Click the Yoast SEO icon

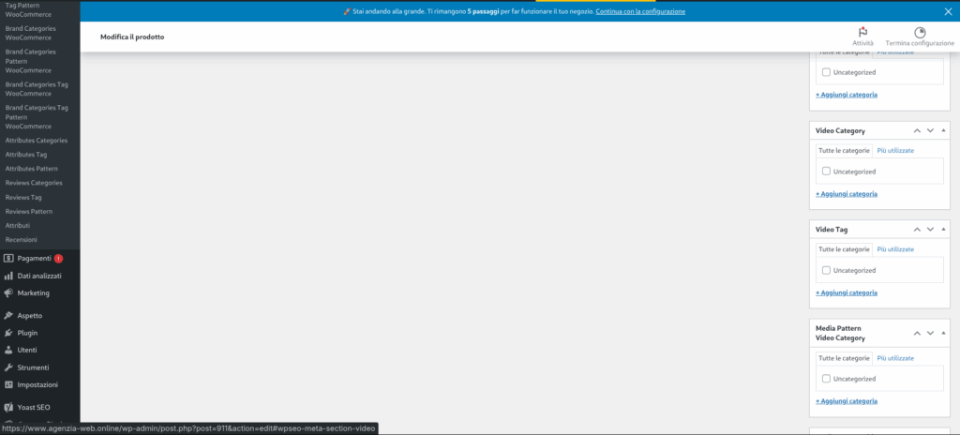tap(8, 407)
